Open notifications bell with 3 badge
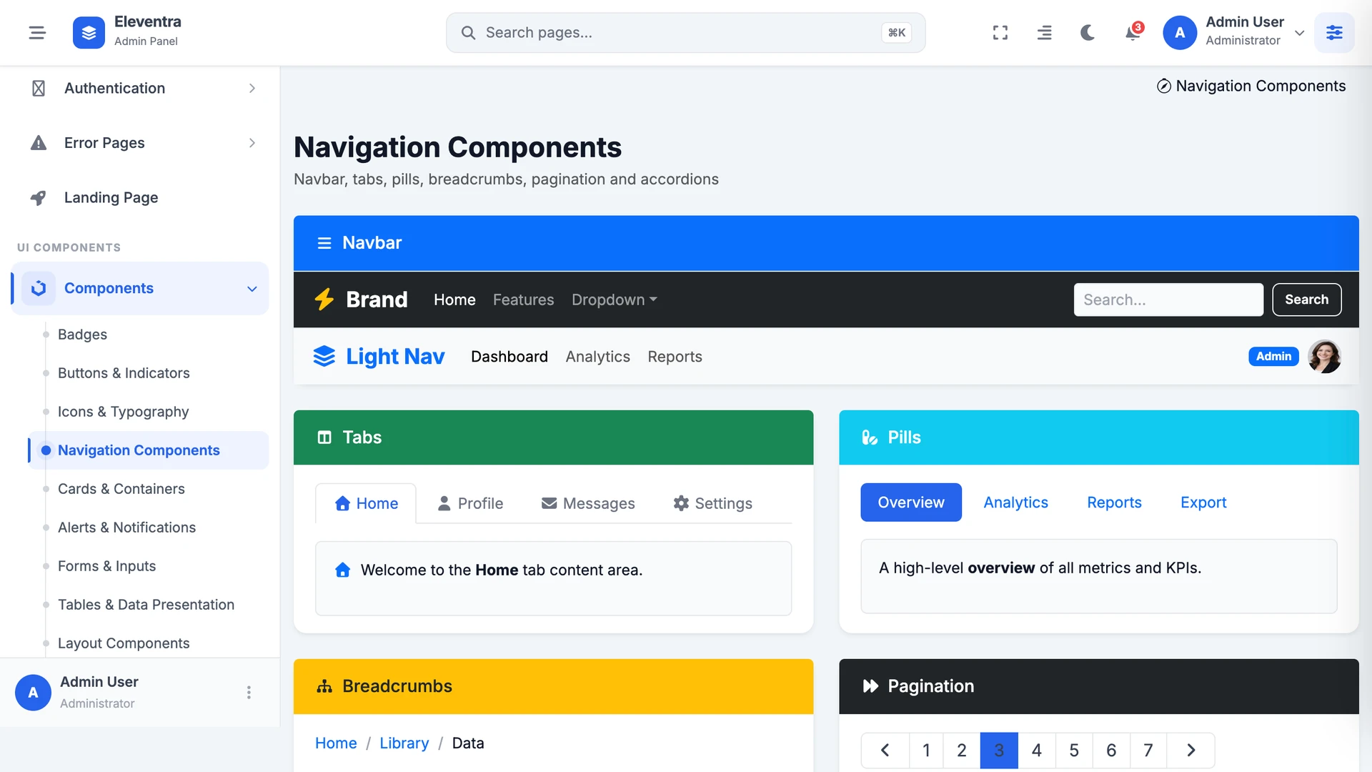1372x772 pixels. (1133, 33)
